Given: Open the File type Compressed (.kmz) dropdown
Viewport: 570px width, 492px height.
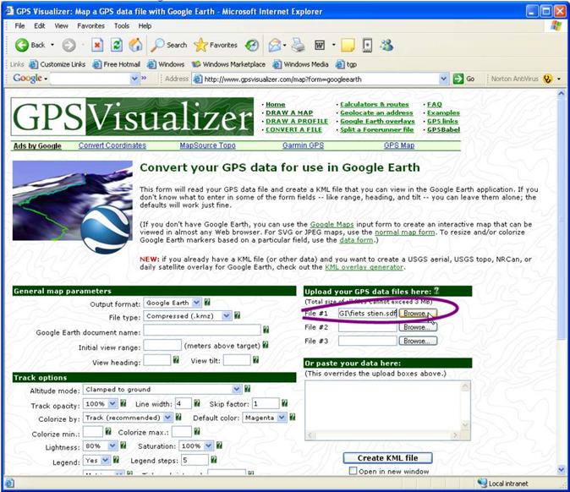Looking at the screenshot, I should coord(188,316).
